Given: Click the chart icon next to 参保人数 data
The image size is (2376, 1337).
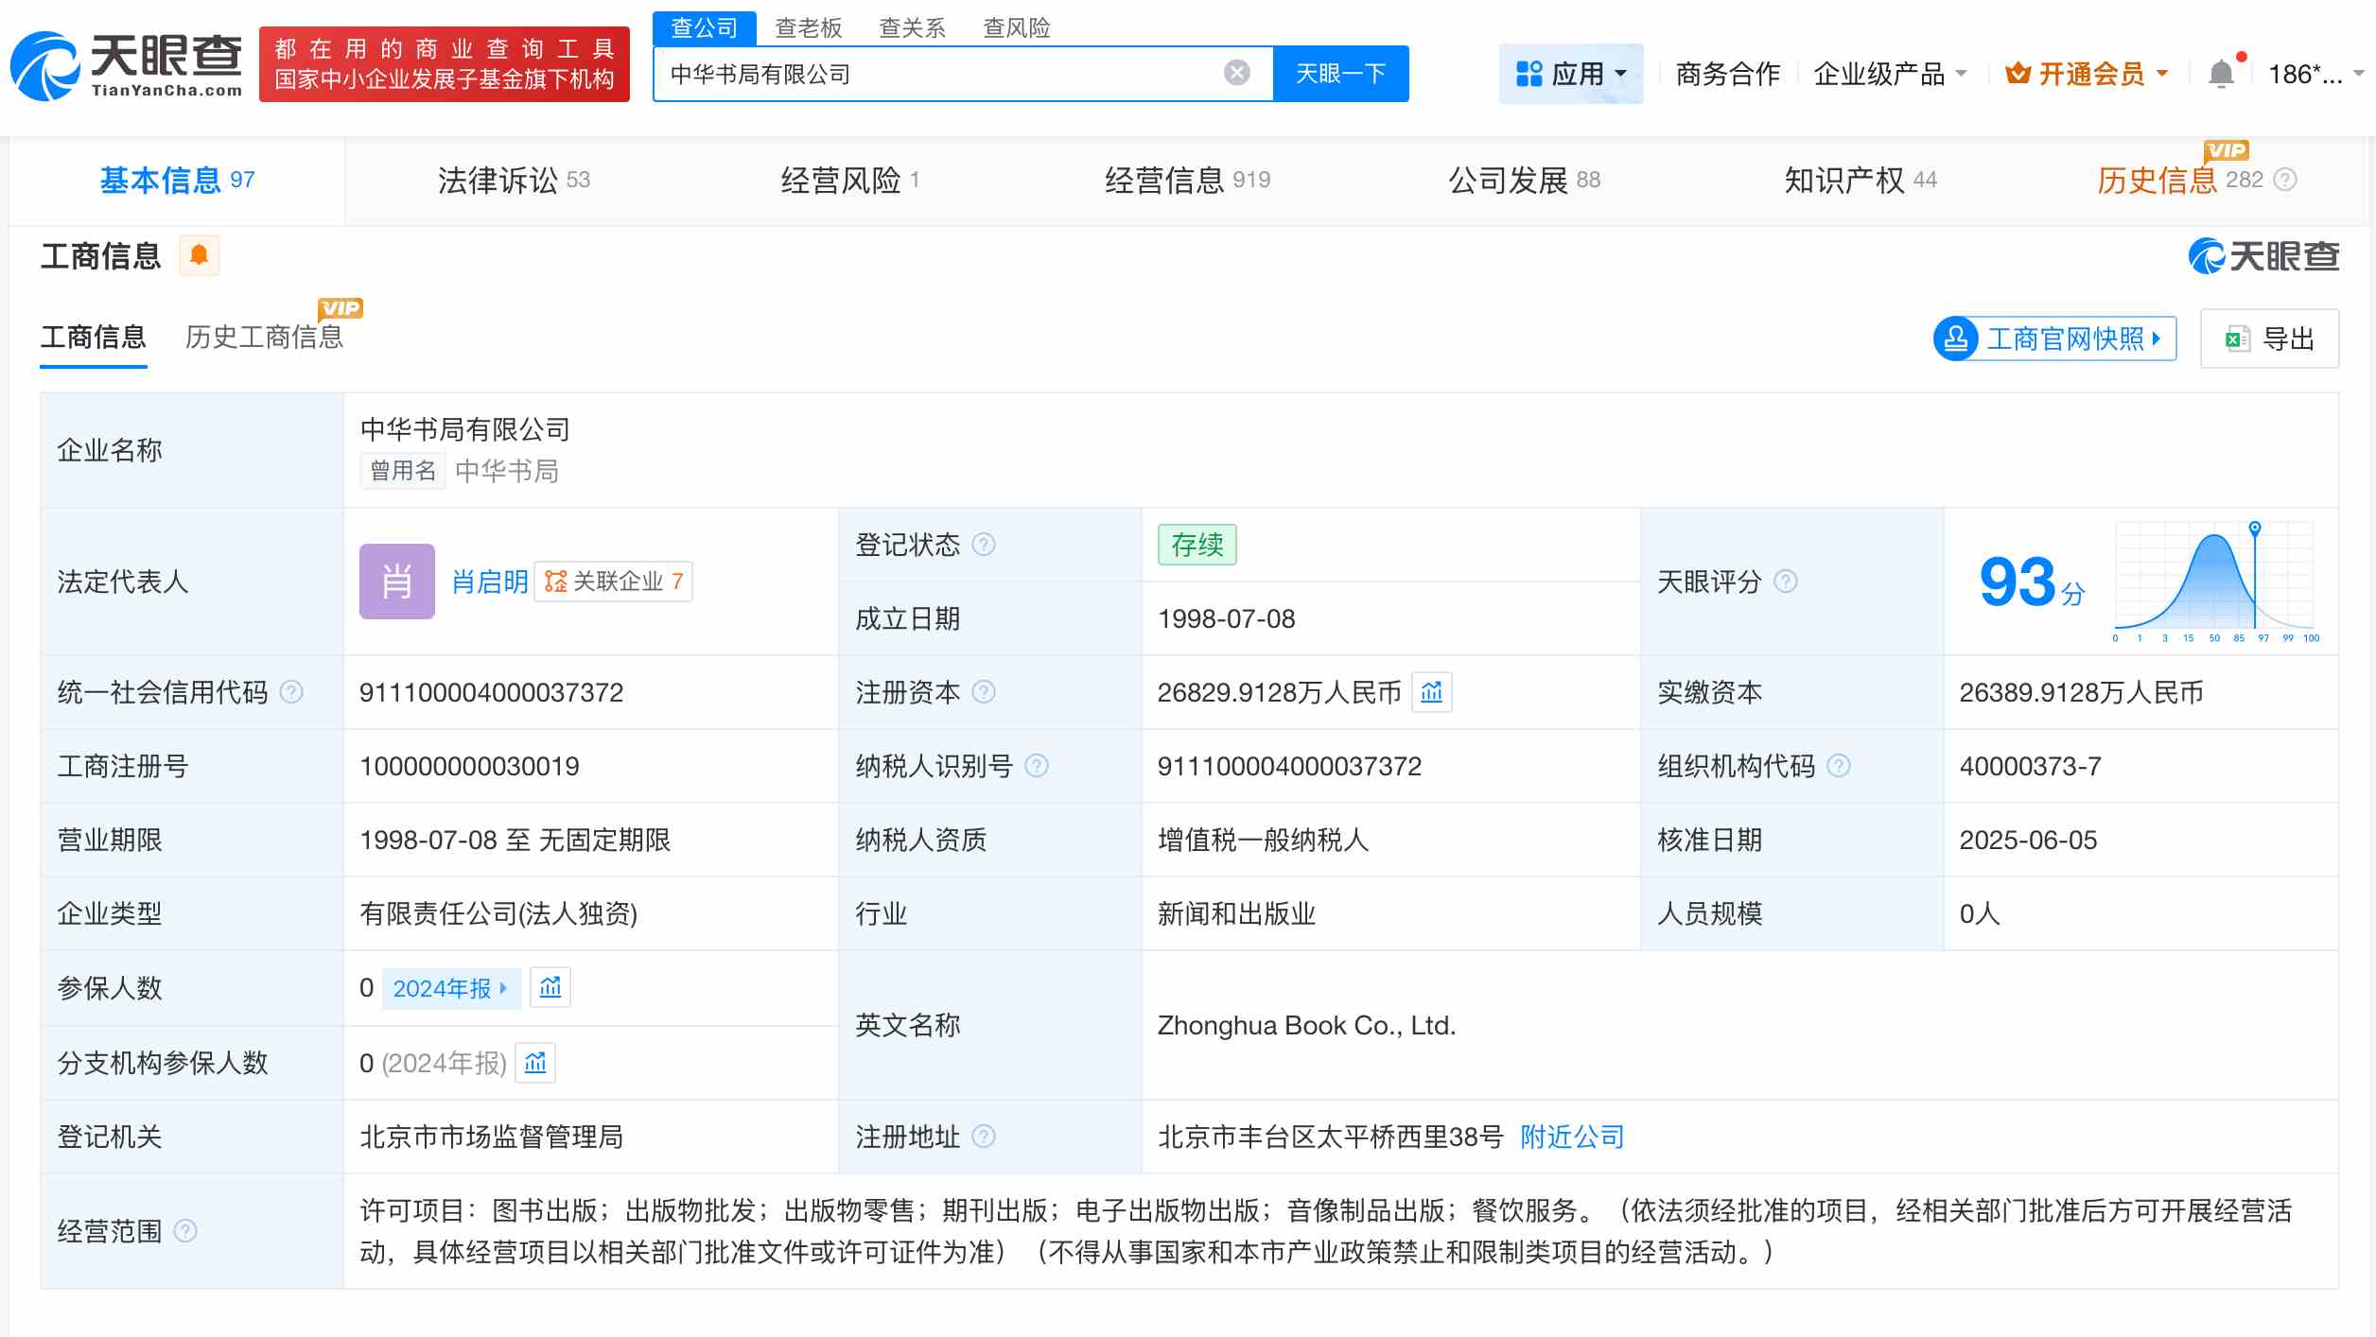Looking at the screenshot, I should 550,987.
